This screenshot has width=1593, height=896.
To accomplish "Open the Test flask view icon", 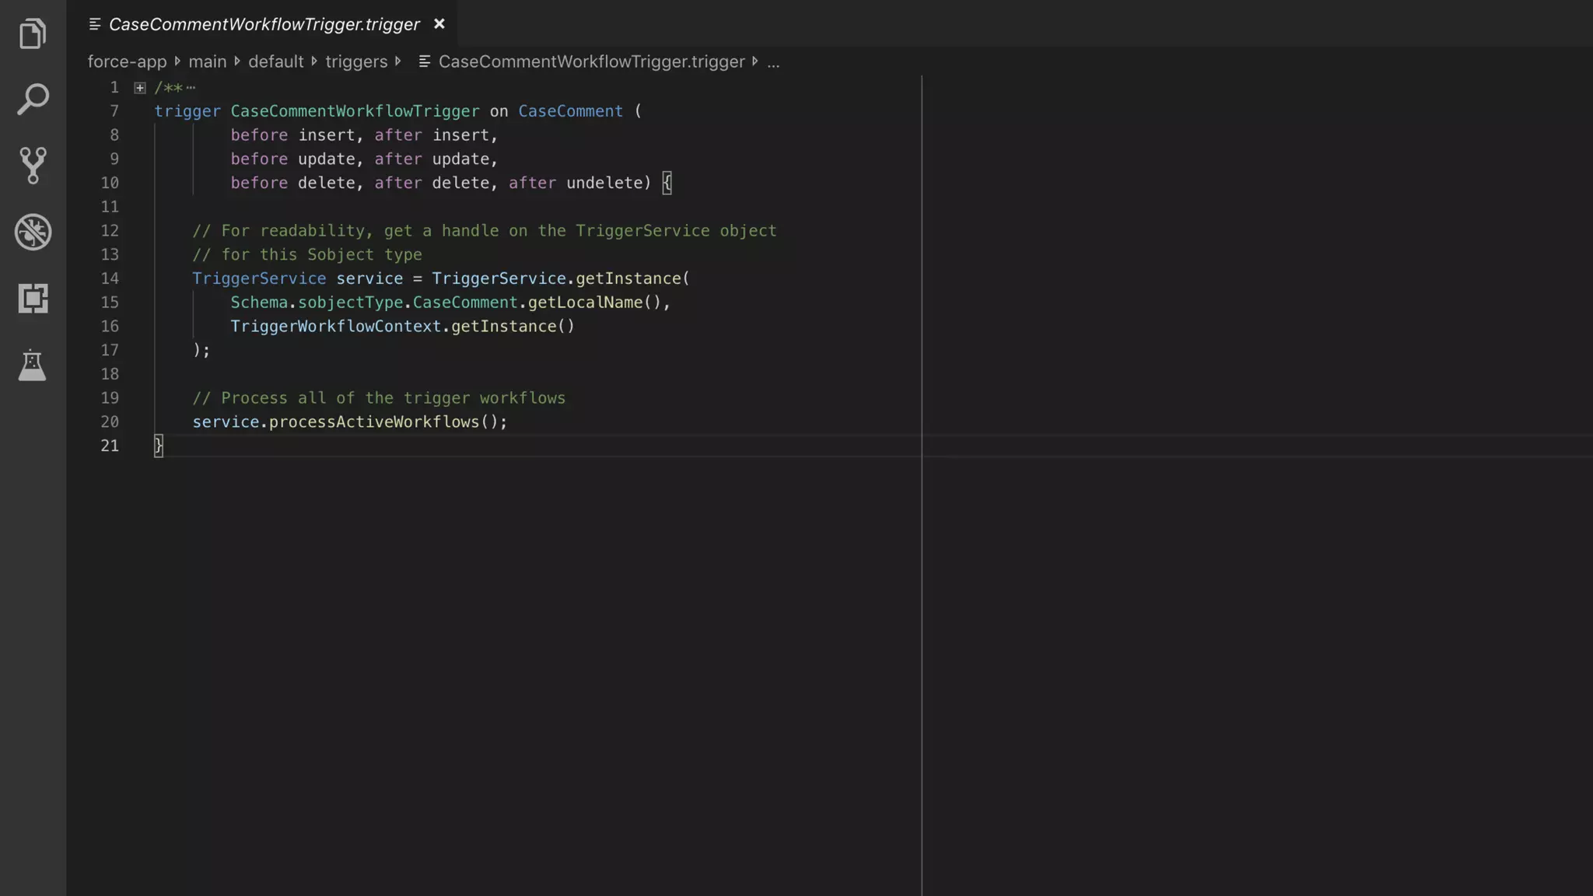I will pos(33,365).
